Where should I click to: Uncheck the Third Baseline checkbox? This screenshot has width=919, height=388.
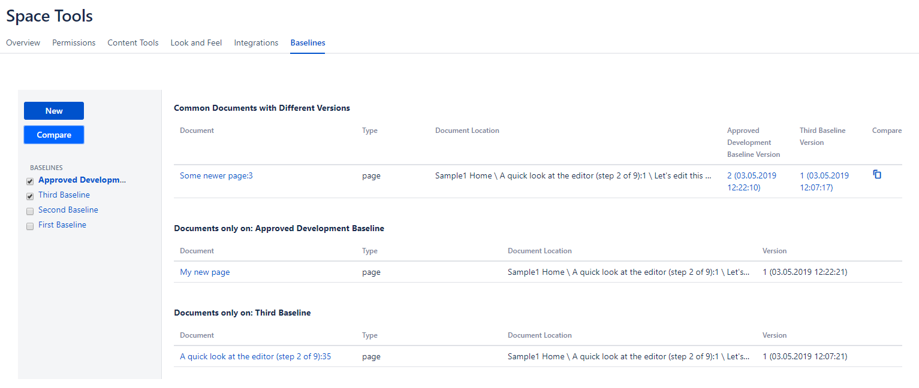pyautogui.click(x=30, y=196)
